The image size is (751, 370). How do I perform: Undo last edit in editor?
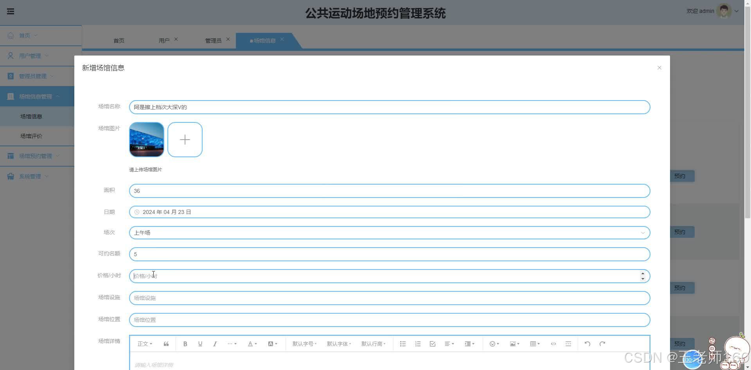click(587, 344)
